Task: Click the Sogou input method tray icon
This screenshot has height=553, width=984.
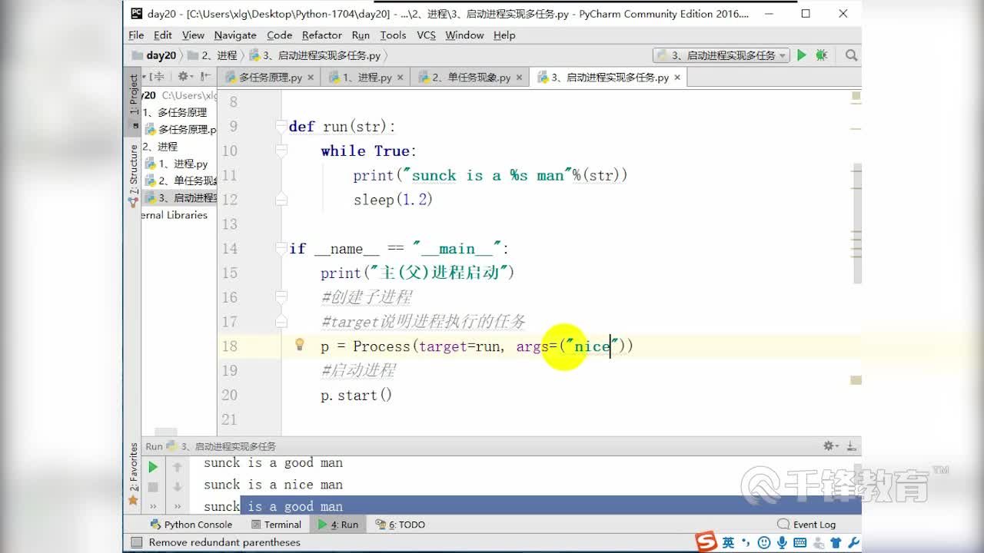Action: click(x=704, y=542)
